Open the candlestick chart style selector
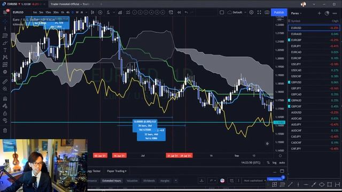 click(x=92, y=12)
